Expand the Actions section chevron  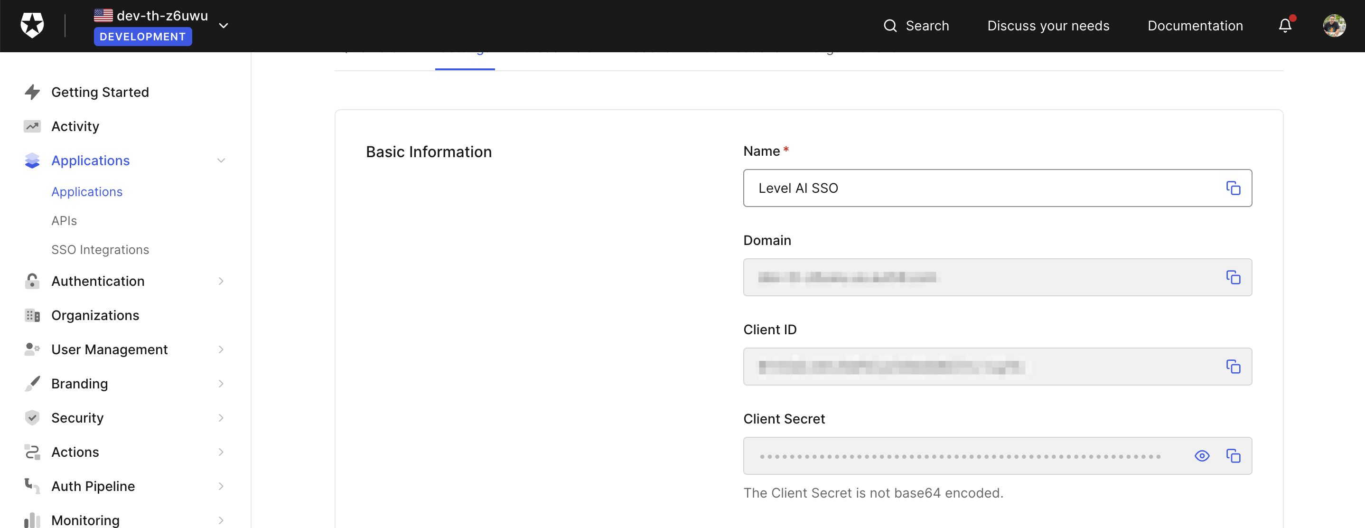221,452
